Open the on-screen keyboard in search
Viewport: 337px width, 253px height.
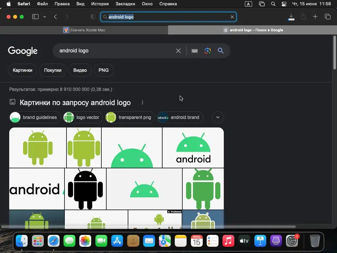195,51
